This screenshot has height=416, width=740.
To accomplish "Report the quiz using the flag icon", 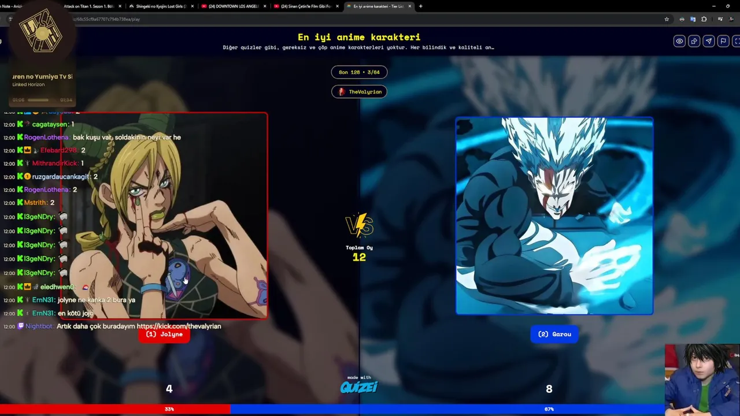I will click(723, 41).
